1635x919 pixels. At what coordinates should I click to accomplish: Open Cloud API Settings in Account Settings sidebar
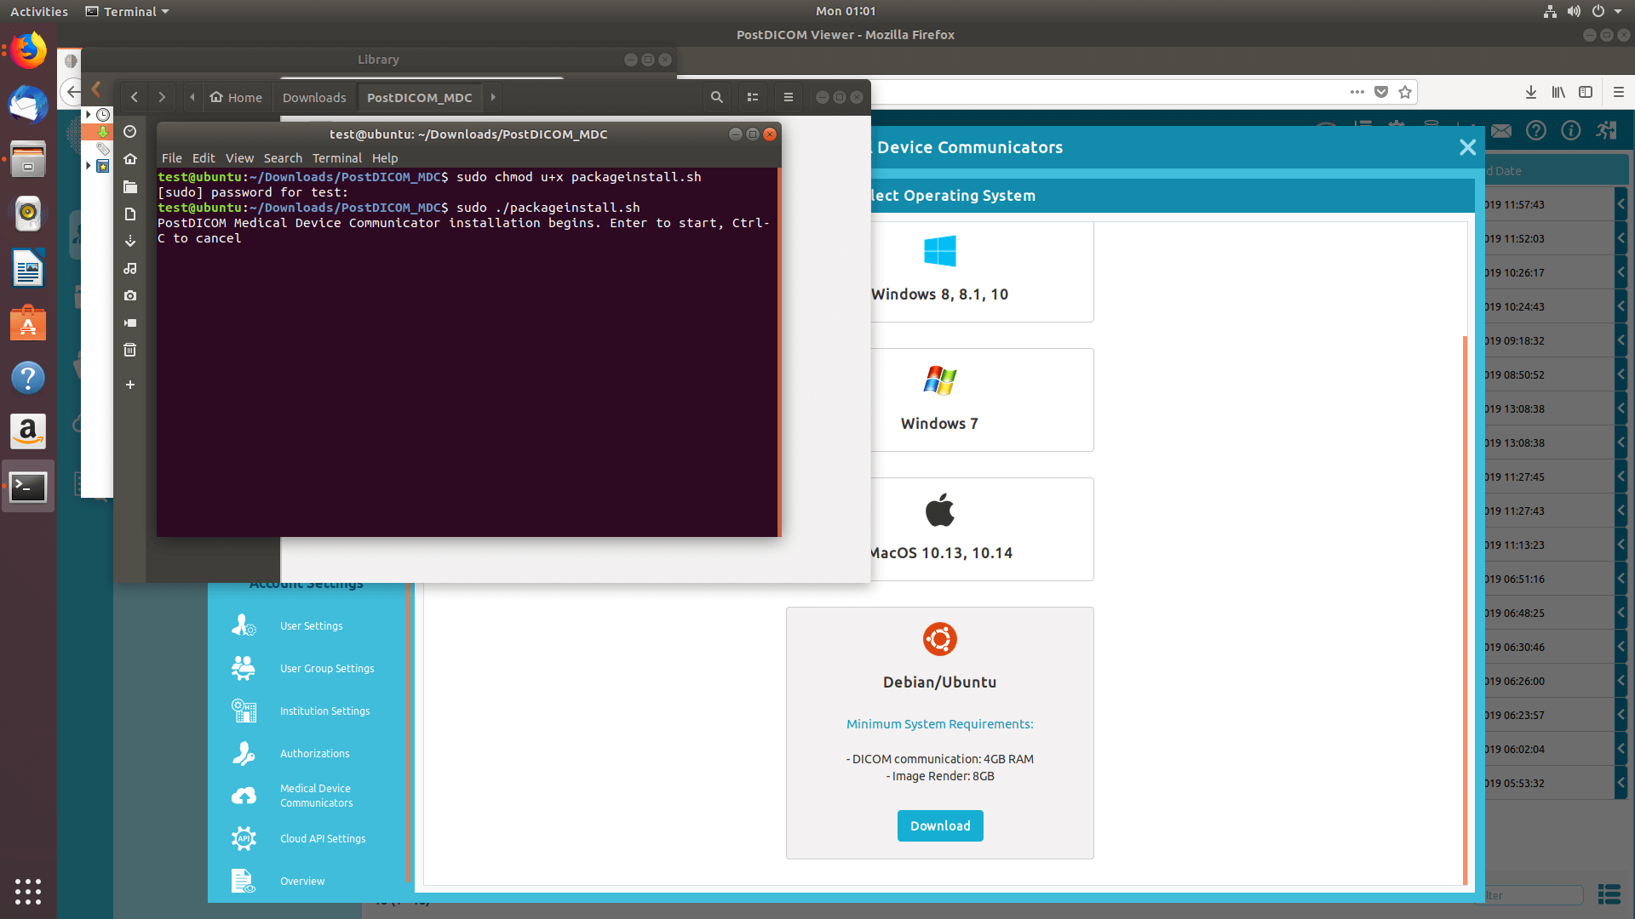[x=322, y=838]
